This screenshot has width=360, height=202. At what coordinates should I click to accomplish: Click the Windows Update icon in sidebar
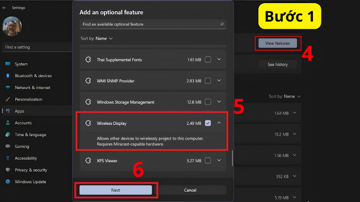8,182
